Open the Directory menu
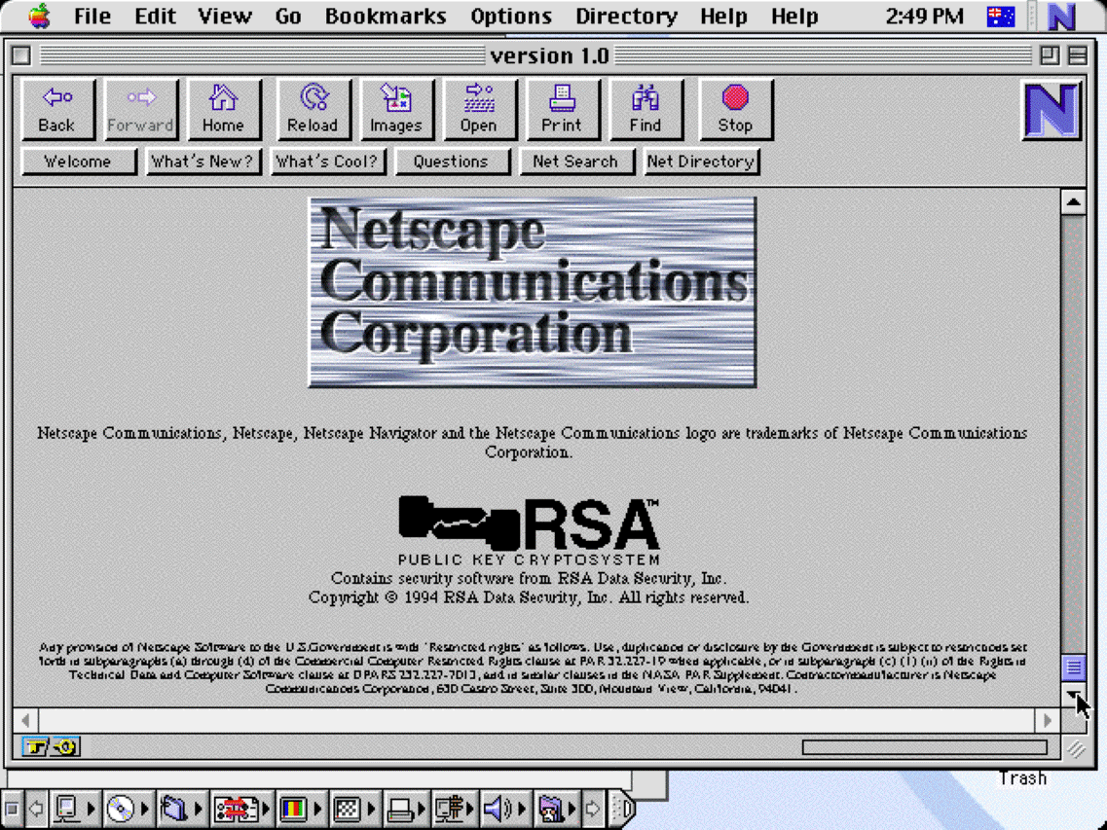The width and height of the screenshot is (1107, 830). tap(626, 17)
